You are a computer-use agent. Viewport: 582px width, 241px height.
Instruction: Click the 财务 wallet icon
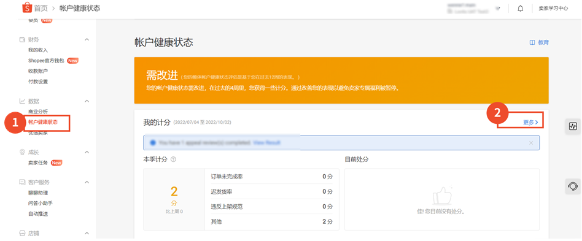[22, 39]
